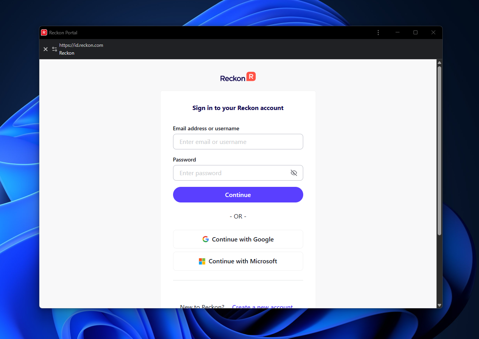The width and height of the screenshot is (479, 339).
Task: Toggle password visibility eye icon
Action: coord(294,173)
